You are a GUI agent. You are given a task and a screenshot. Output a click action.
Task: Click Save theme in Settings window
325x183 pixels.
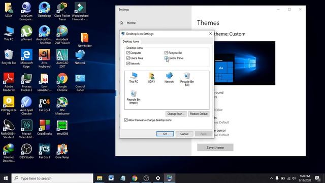click(x=215, y=147)
